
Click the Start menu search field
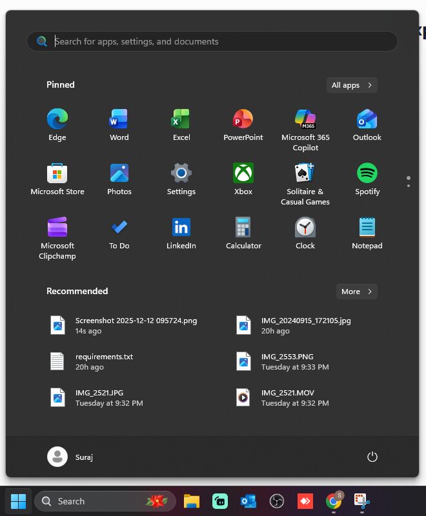tap(212, 41)
